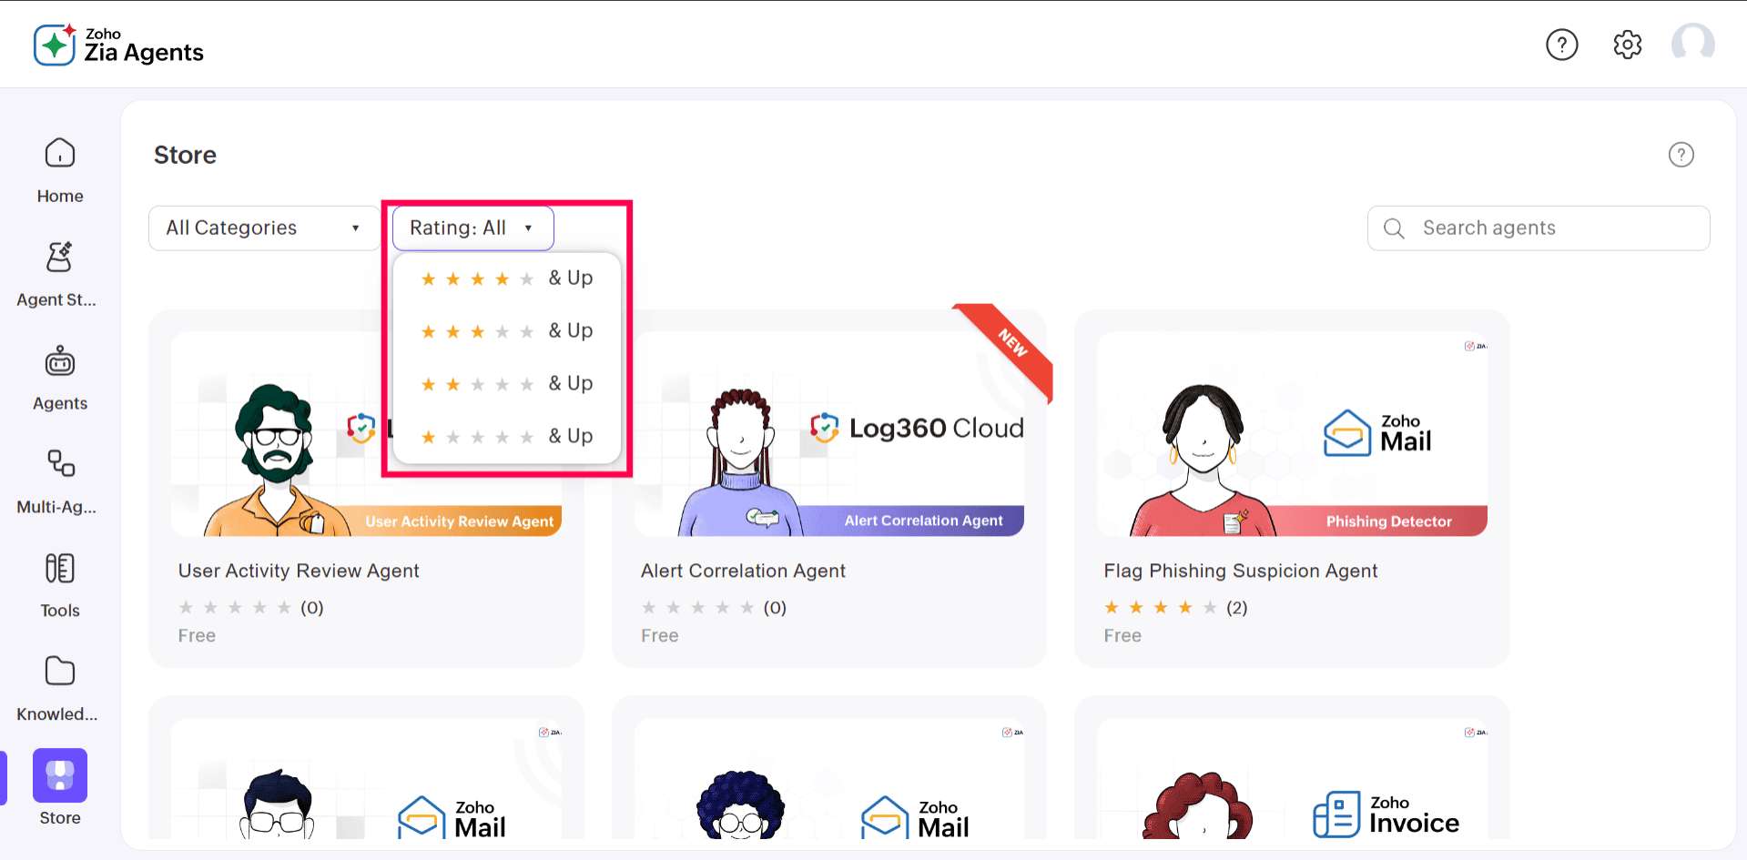Click the Alert Correlation Agent title
The width and height of the screenshot is (1747, 860).
[743, 571]
